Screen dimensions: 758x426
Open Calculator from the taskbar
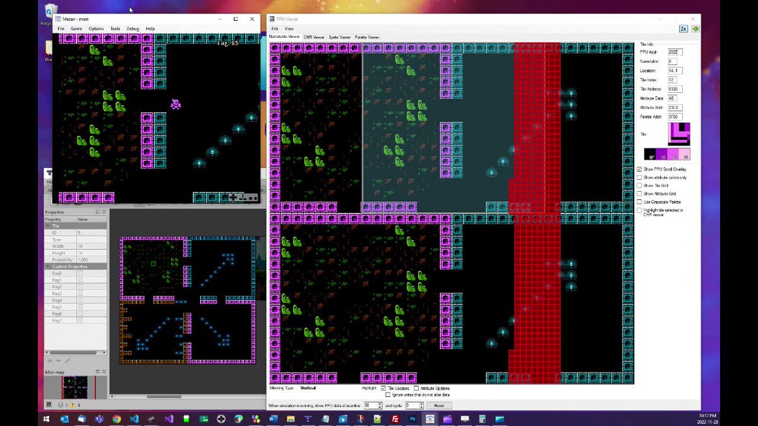[x=482, y=418]
